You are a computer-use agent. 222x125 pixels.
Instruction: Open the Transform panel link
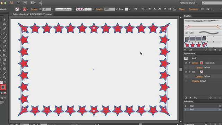(193, 9)
